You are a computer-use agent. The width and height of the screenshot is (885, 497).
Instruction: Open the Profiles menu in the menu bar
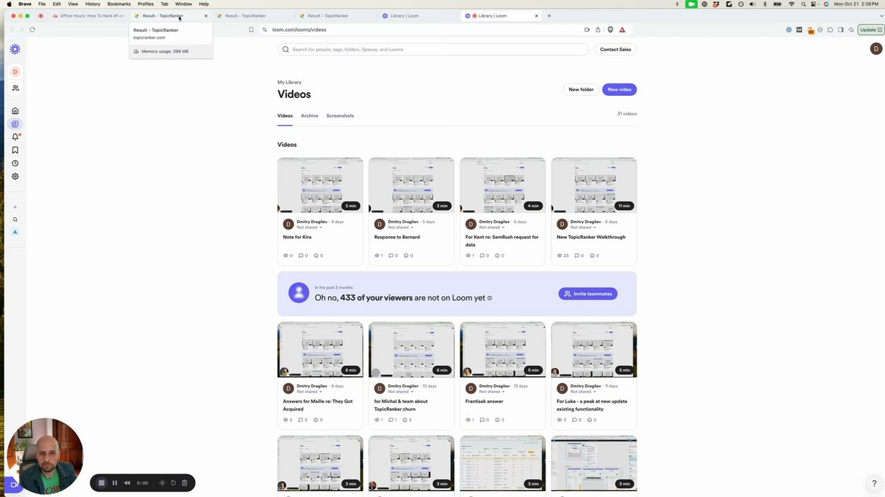pyautogui.click(x=145, y=4)
